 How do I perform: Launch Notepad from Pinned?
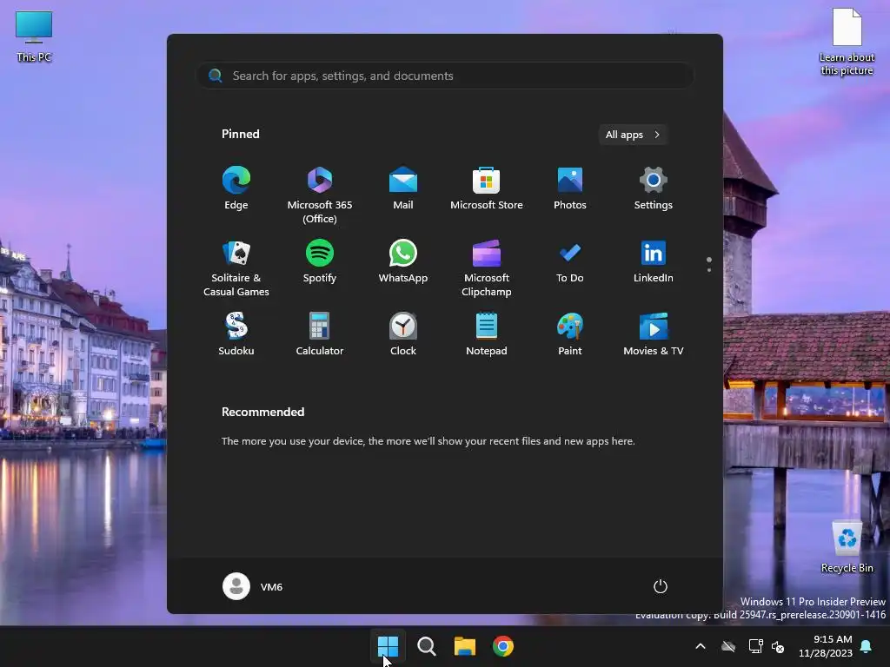tap(487, 334)
